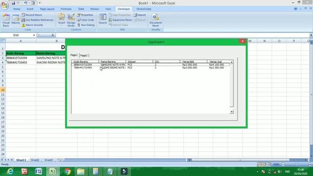Open Macro Security settings
Image resolution: width=313 pixels, height=176 pixels.
[32, 25]
